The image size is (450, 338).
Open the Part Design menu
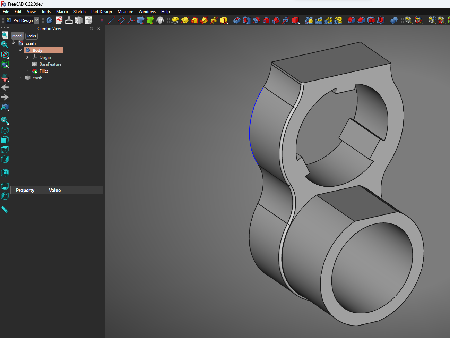click(101, 11)
